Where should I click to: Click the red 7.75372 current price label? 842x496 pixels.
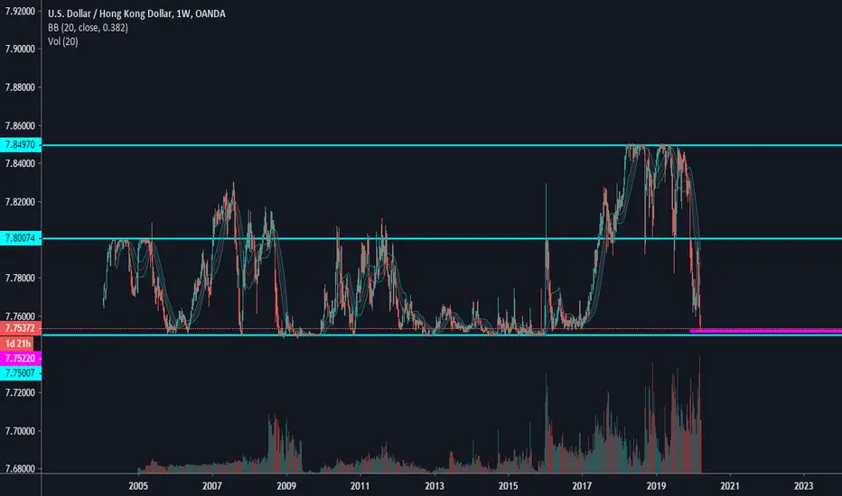point(21,328)
